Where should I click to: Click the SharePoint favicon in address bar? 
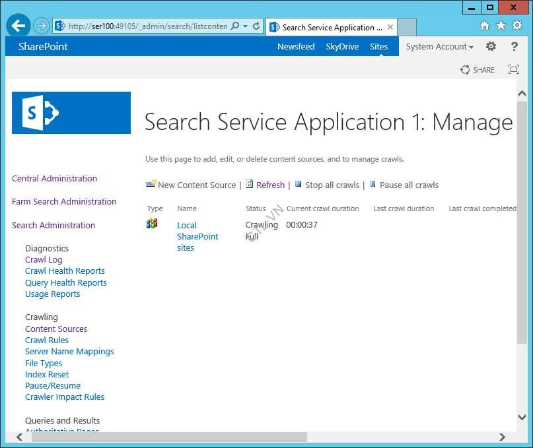pyautogui.click(x=59, y=26)
